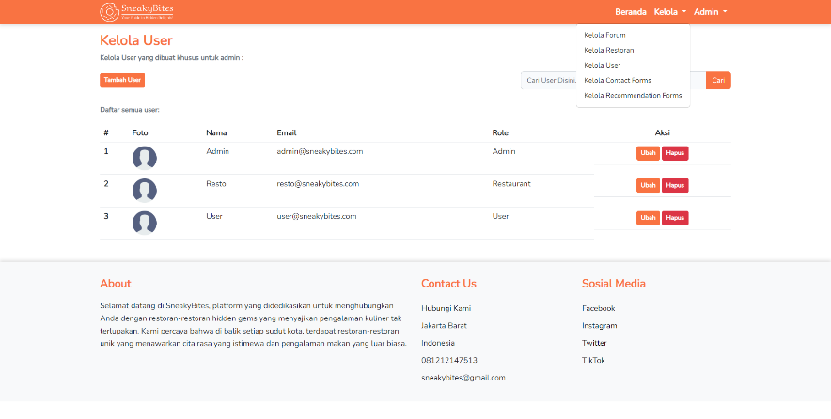
Task: Expand the Admin account dropdown
Action: 710,11
